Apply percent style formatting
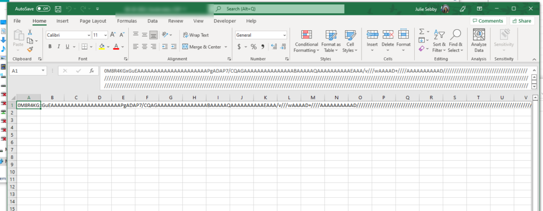 click(x=253, y=47)
